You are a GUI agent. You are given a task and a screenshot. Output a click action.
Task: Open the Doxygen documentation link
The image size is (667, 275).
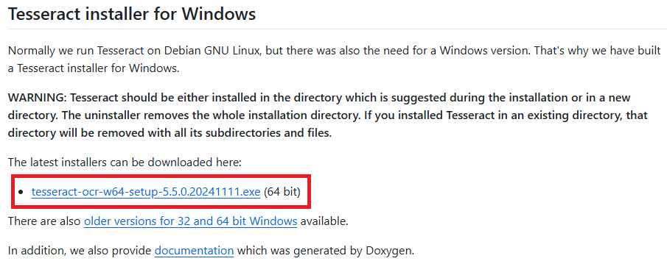point(194,251)
